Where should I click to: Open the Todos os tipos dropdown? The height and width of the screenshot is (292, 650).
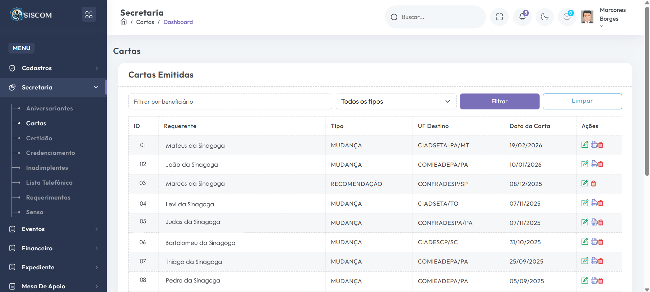click(396, 102)
